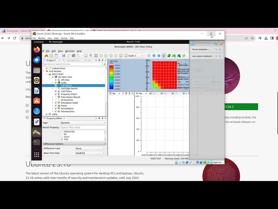This screenshot has width=278, height=209.
Task: Open the Help question mark dock icon
Action: pos(36,111)
